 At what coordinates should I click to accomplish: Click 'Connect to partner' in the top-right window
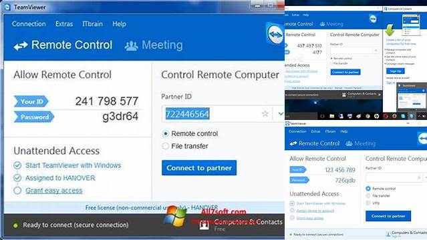tap(345, 72)
